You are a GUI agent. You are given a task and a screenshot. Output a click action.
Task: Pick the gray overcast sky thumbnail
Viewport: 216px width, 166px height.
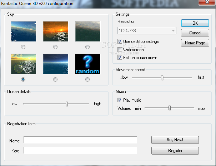[87, 31]
